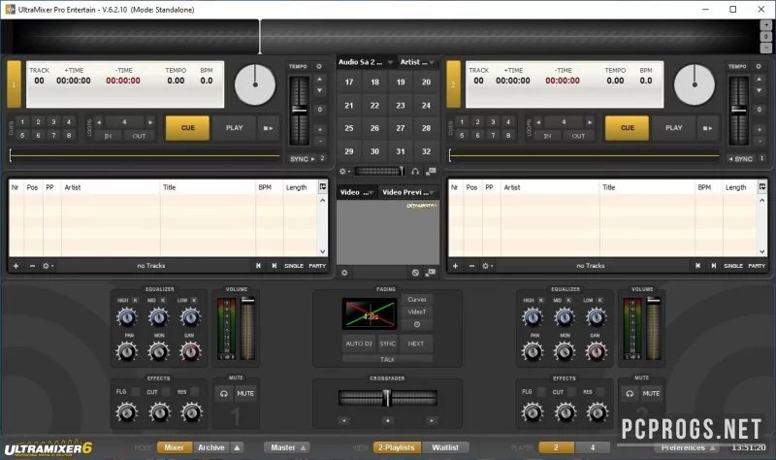Select the 2-Playlists view
776x460 pixels.
point(397,447)
